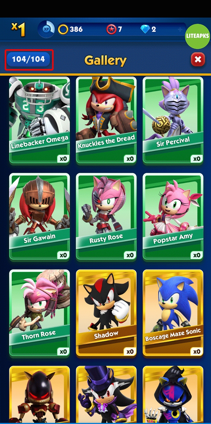Tap the red star ring icon
Screen dimensions: 211x424
tap(111, 29)
